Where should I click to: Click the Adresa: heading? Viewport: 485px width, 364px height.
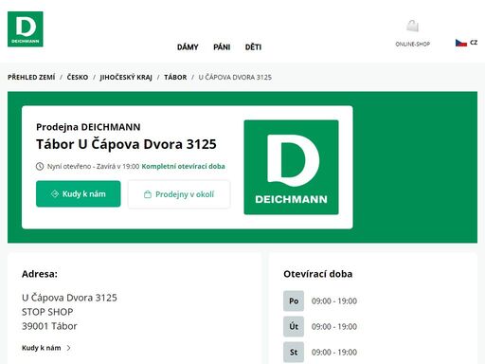click(x=40, y=274)
